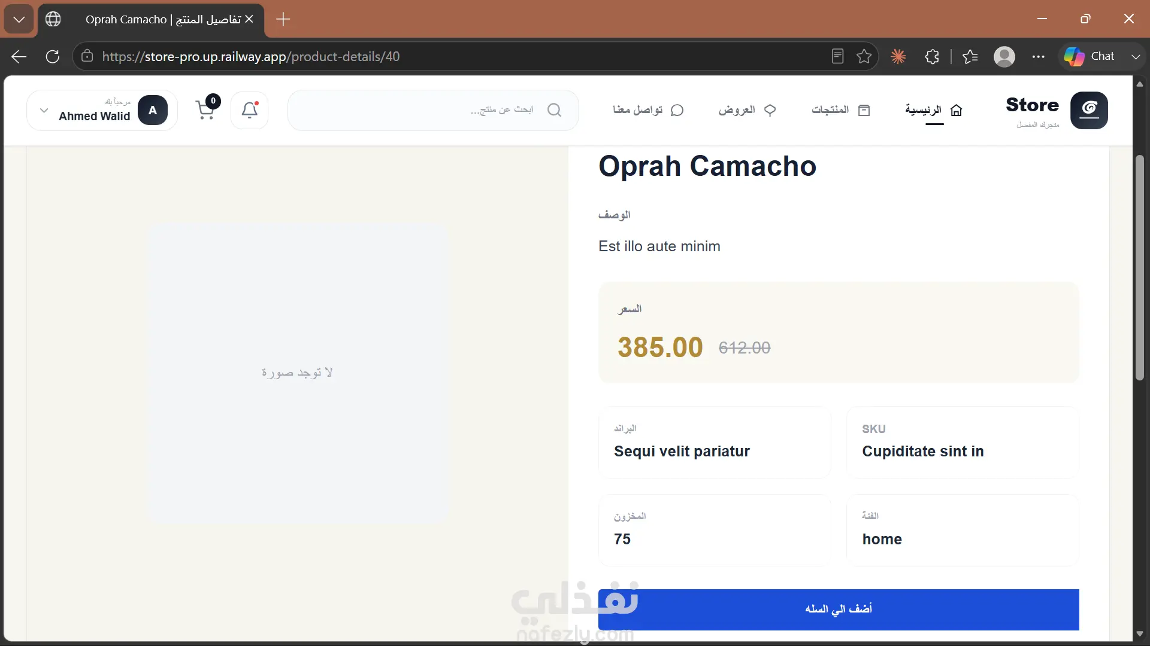
Task: Refresh the page
Action: (53, 56)
